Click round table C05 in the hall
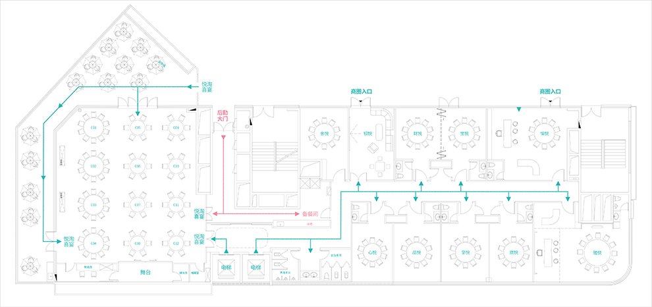652x307 pixels. (137, 127)
